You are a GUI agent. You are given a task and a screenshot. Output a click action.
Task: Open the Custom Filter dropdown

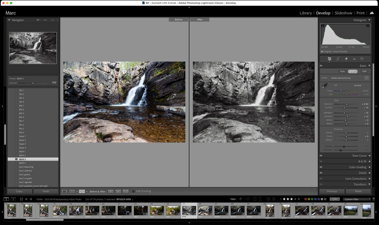click(357, 199)
